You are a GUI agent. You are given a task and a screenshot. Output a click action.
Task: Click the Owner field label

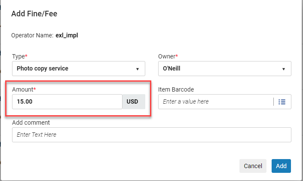click(167, 56)
